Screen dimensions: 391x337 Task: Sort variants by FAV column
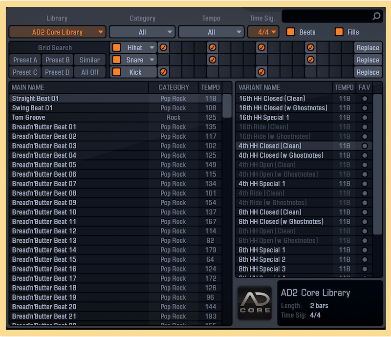tap(364, 87)
